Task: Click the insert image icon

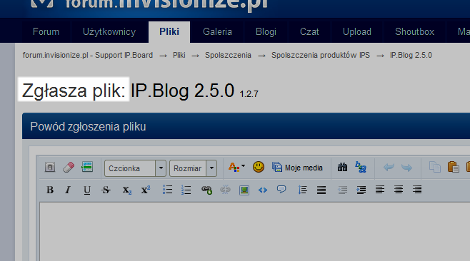Action: click(244, 190)
